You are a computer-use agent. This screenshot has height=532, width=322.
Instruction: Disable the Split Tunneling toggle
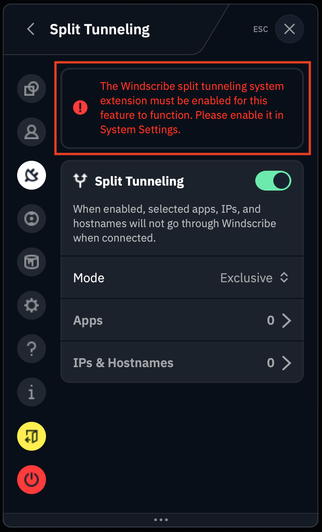coord(273,180)
